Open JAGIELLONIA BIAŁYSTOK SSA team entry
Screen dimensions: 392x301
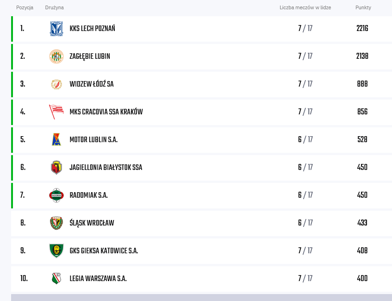tap(106, 167)
